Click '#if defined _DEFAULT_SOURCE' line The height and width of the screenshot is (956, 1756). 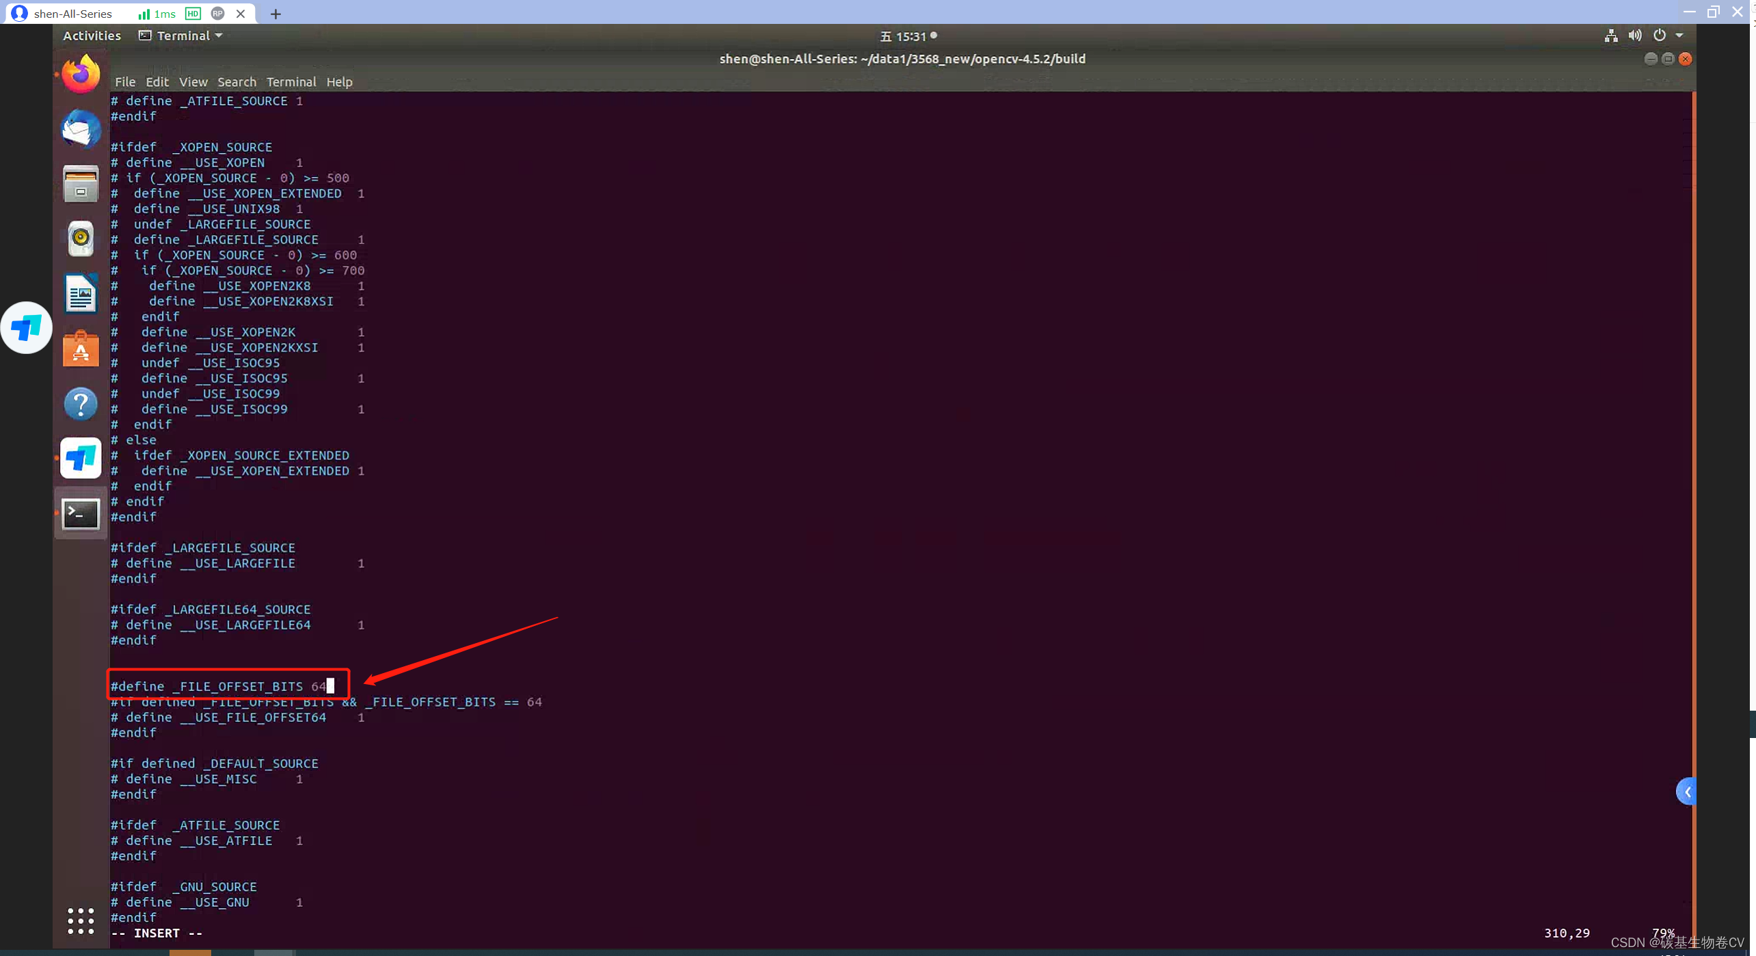pos(215,763)
